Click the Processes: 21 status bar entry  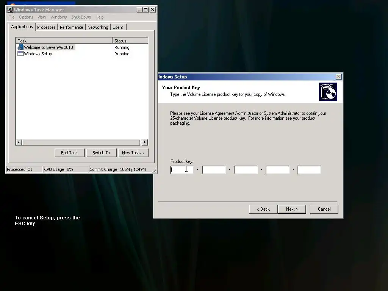(x=24, y=169)
